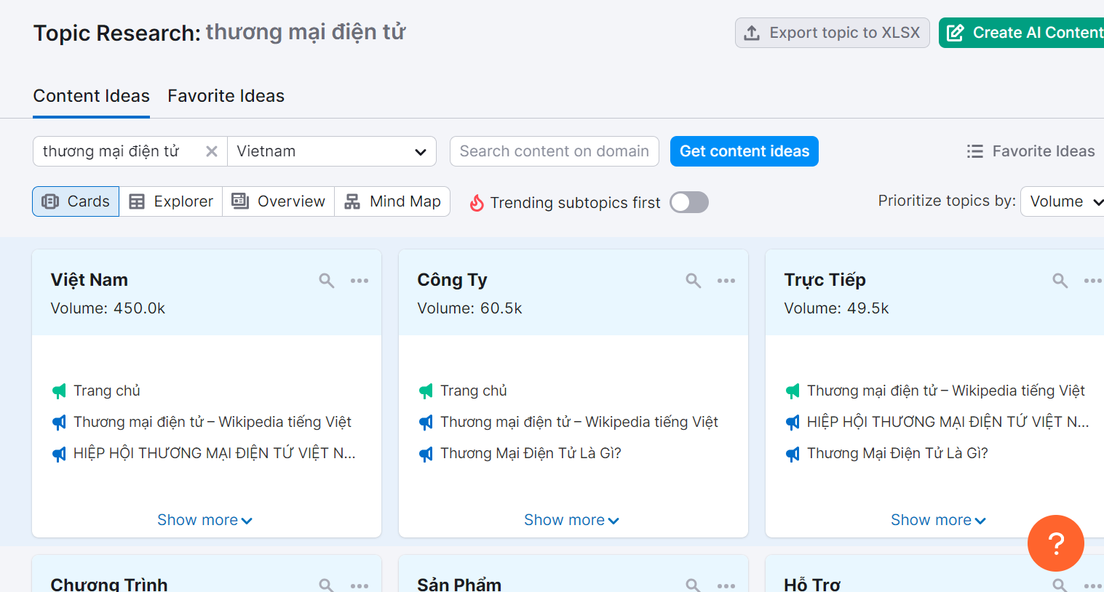
Task: Open more options on Việt Nam card
Action: point(360,281)
